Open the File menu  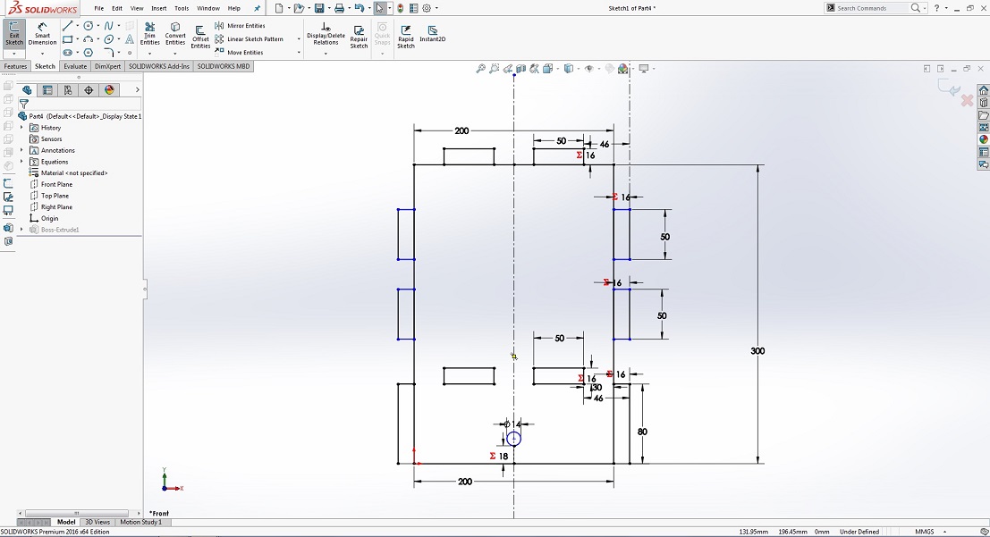tap(99, 8)
